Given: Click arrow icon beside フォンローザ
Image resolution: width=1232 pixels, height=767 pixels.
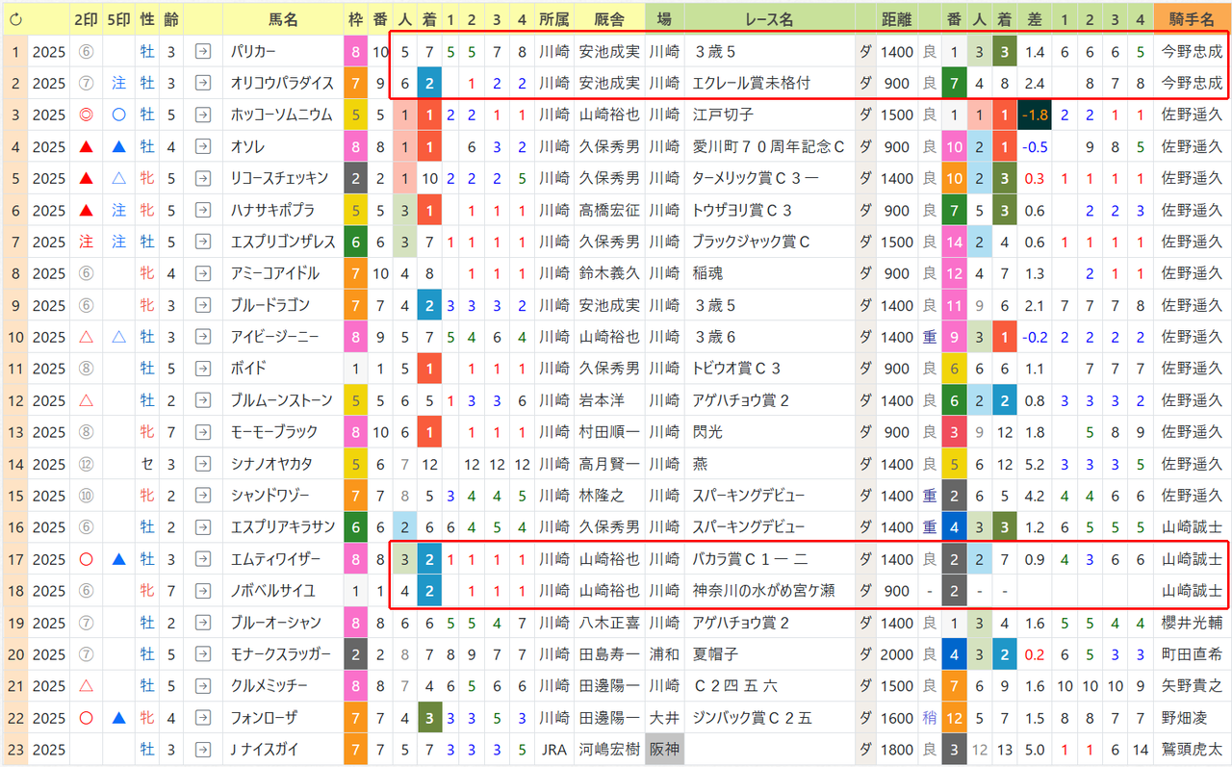Looking at the screenshot, I should pyautogui.click(x=203, y=718).
